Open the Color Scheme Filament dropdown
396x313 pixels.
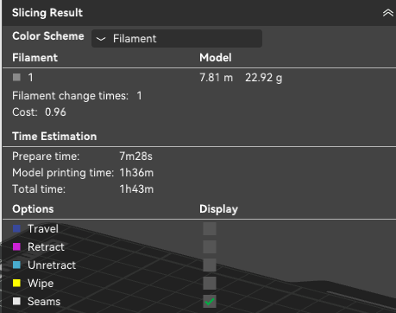tap(177, 38)
